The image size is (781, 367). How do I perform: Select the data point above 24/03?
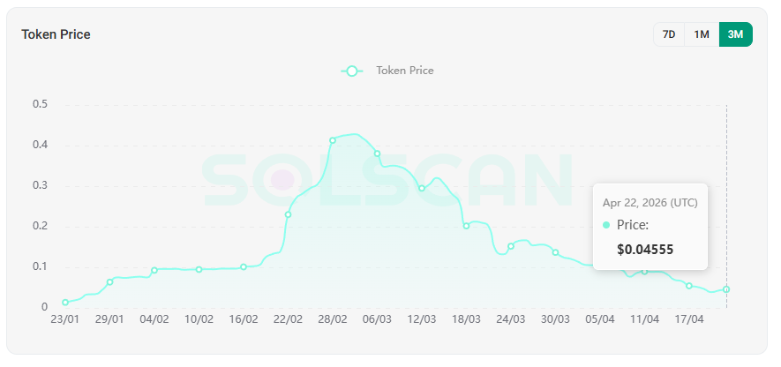(511, 246)
